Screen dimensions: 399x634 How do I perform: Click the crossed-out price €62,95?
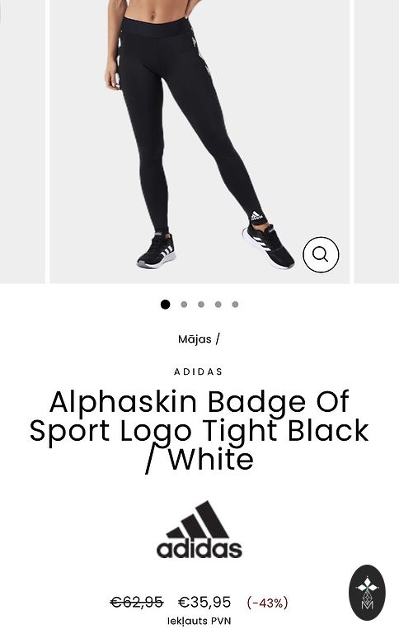(137, 602)
